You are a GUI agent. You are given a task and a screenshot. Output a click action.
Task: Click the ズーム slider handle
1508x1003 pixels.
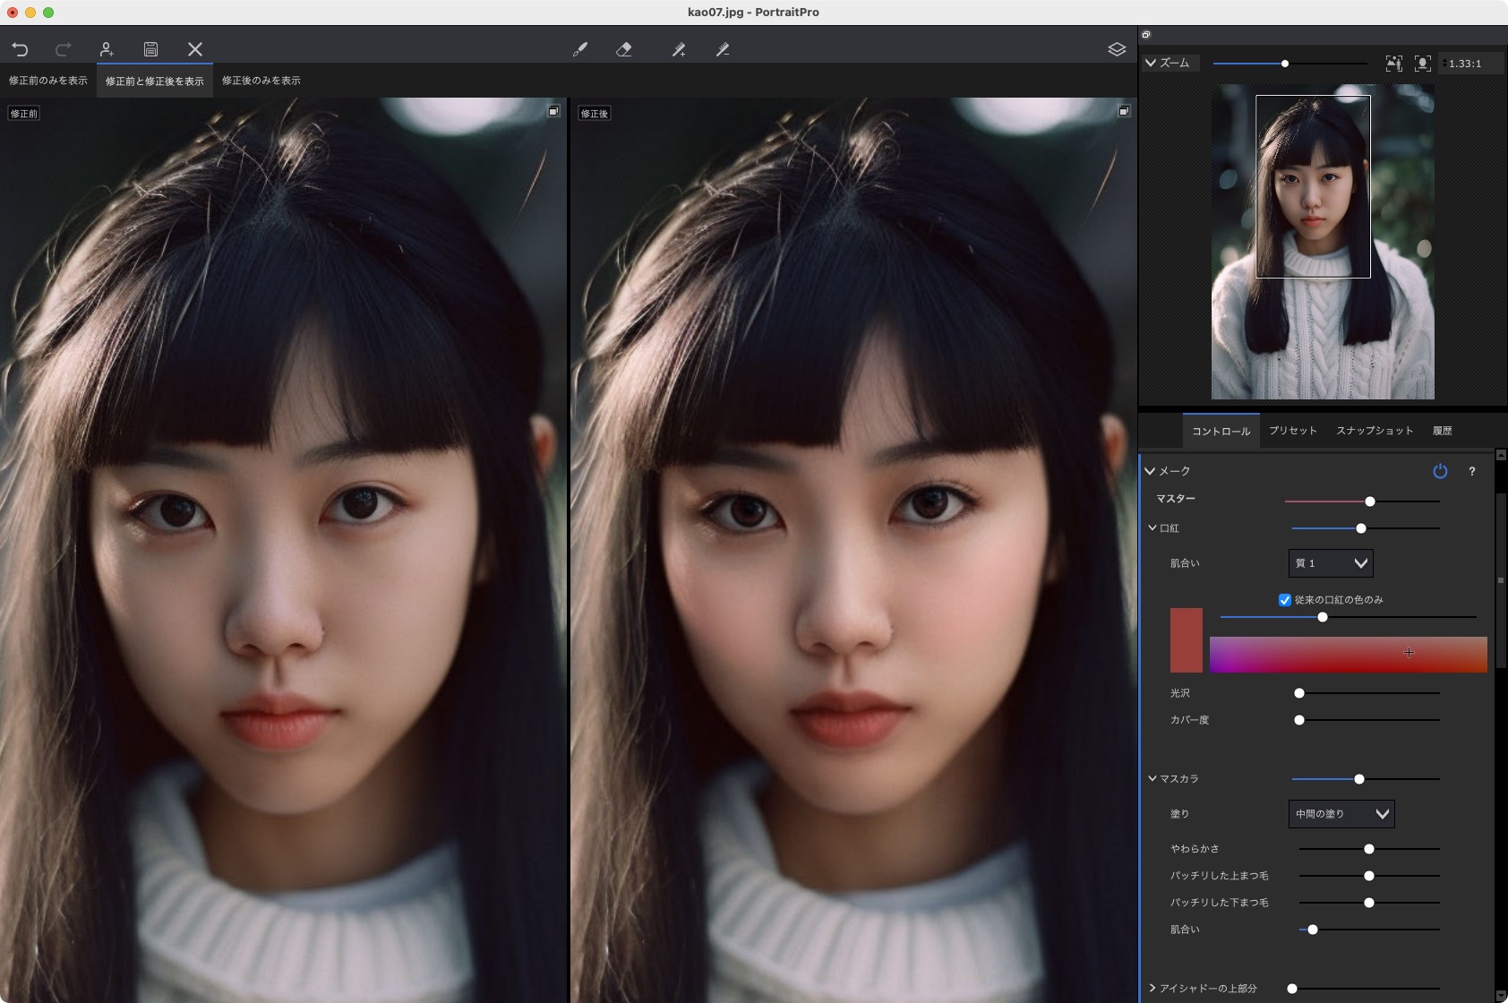1285,64
